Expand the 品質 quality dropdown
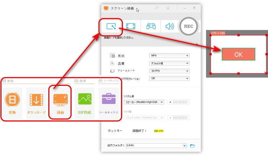The image size is (268, 156). [169, 63]
